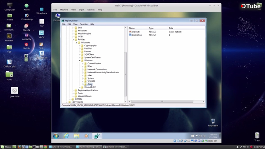This screenshot has width=265, height=149.
Task: Click Internet Explorer in Windows taskbar
Action: click(x=66, y=136)
